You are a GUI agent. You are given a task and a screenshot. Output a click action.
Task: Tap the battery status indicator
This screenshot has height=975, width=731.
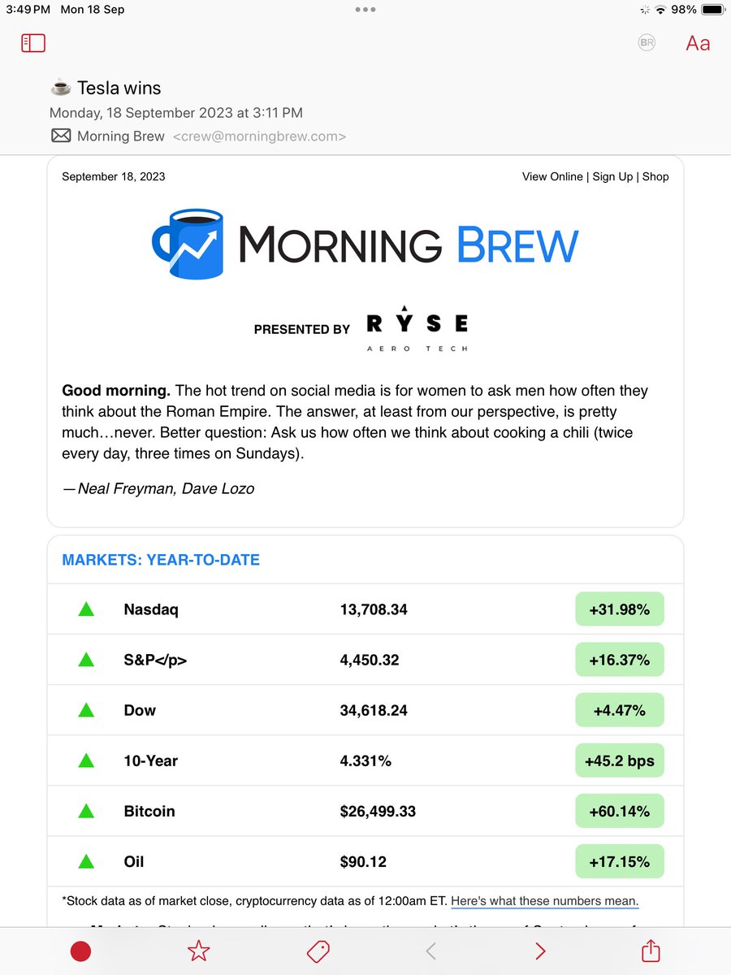(x=712, y=10)
